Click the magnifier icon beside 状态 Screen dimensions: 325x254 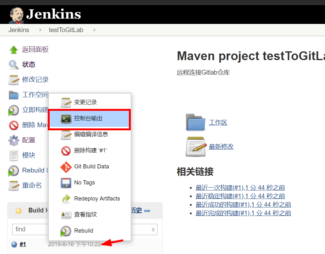[x=14, y=65]
